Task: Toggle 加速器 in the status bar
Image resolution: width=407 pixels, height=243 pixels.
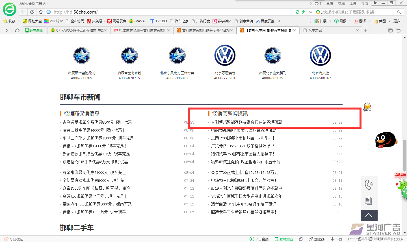Action: [317, 239]
